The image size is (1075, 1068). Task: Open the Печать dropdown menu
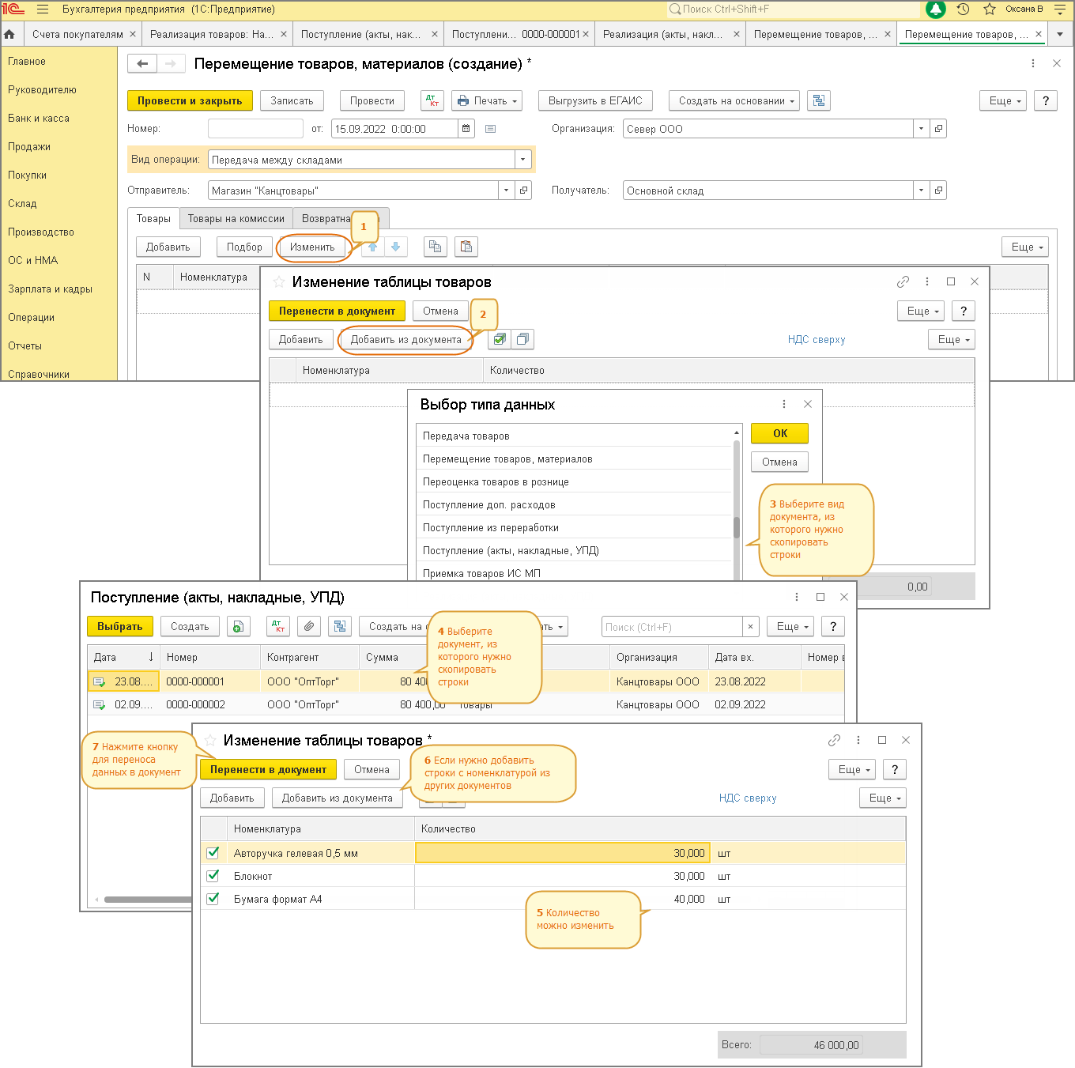click(487, 101)
